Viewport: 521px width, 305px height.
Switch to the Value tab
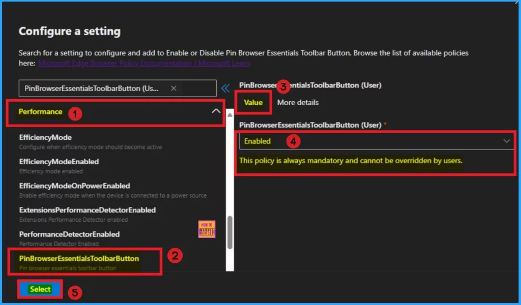[253, 103]
